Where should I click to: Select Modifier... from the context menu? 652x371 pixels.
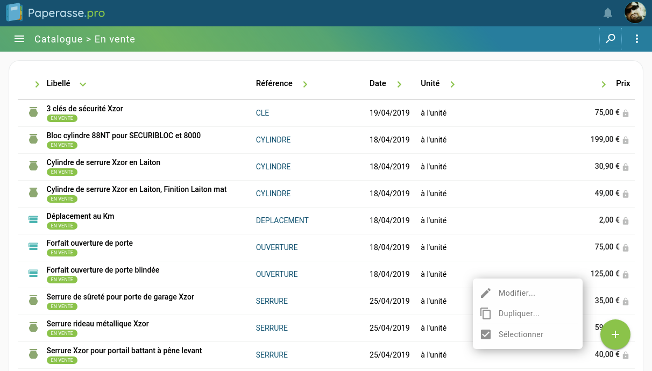(516, 293)
